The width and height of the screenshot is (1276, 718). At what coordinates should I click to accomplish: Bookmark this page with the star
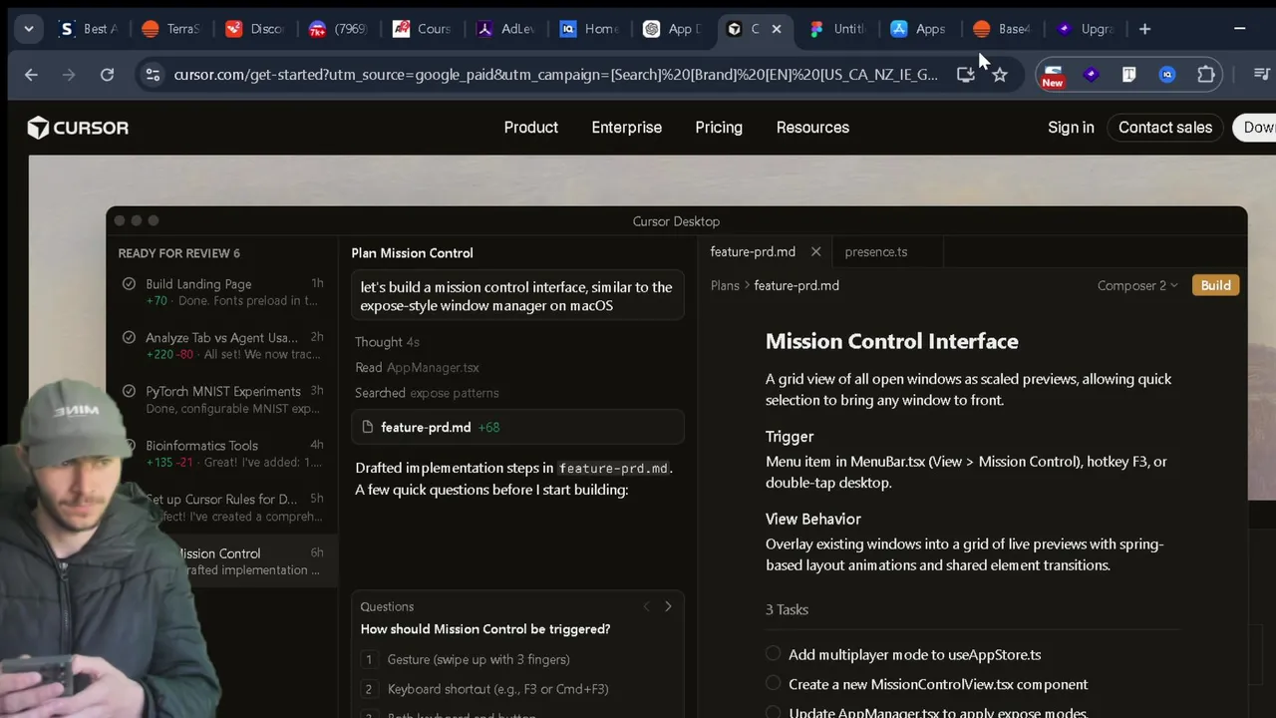coord(1000,75)
